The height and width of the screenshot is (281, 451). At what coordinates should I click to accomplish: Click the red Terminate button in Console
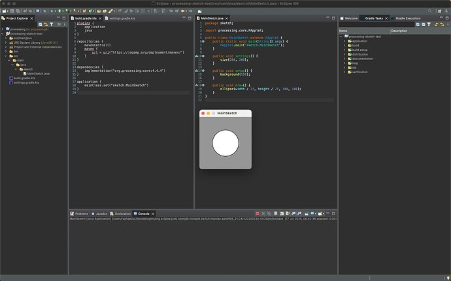[x=258, y=214]
